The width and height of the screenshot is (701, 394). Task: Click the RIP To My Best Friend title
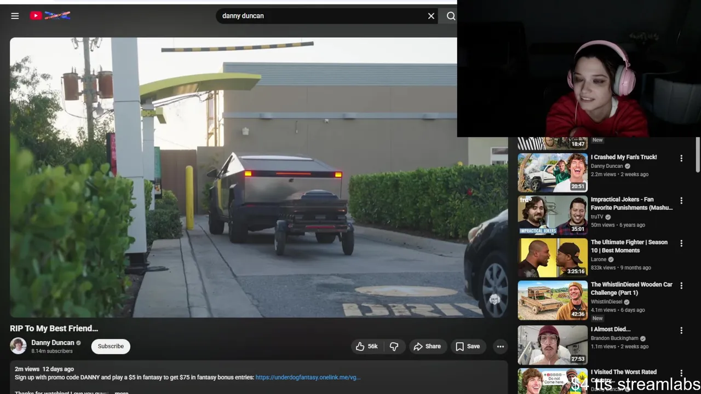click(x=54, y=328)
